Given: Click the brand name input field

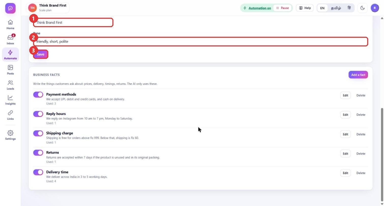Looking at the screenshot, I should point(73,22).
